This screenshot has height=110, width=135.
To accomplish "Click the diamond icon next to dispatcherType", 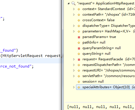I will click(79, 26).
